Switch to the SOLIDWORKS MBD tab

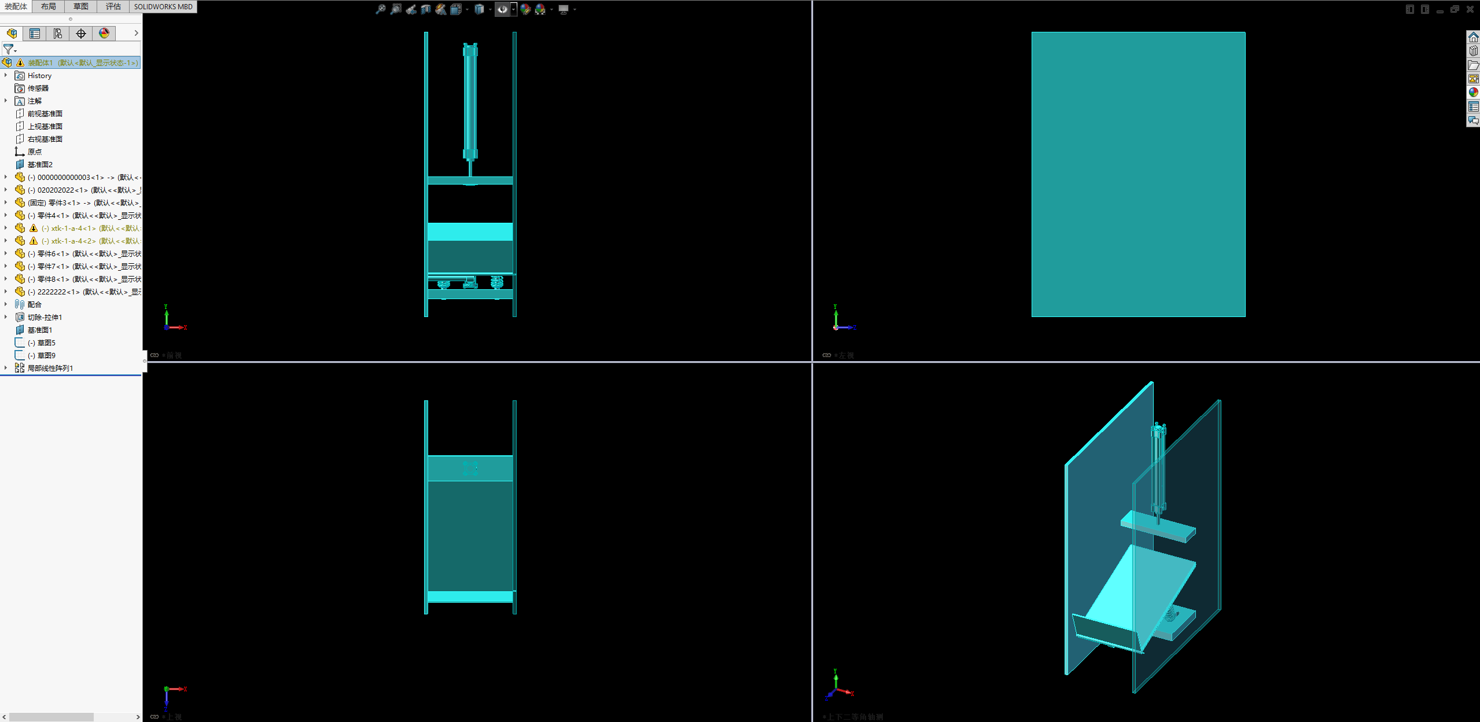point(163,6)
